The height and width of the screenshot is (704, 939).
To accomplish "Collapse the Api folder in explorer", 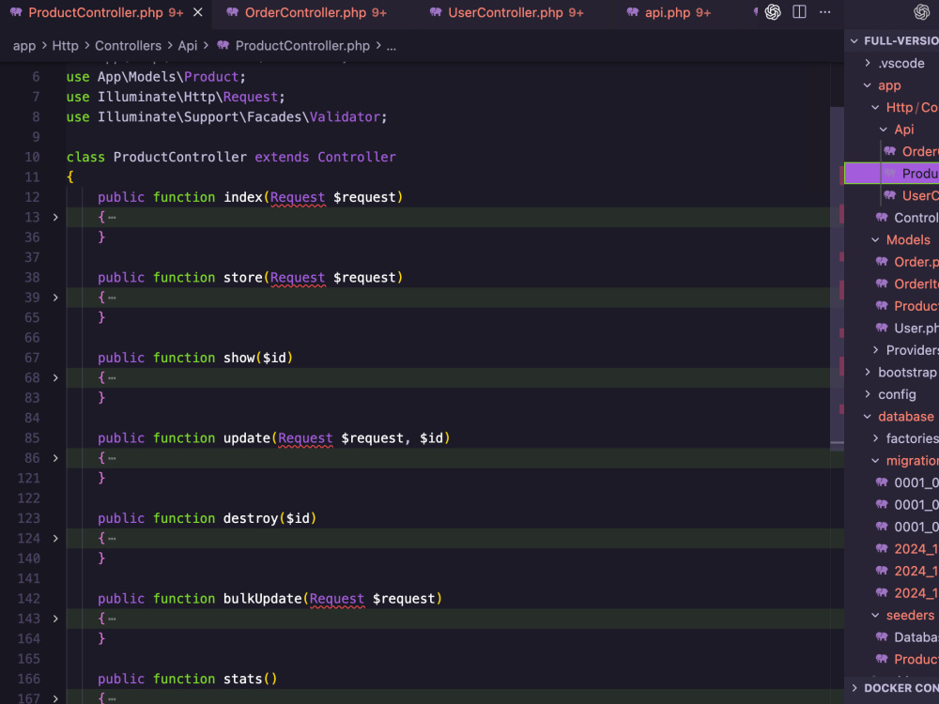I will point(884,130).
